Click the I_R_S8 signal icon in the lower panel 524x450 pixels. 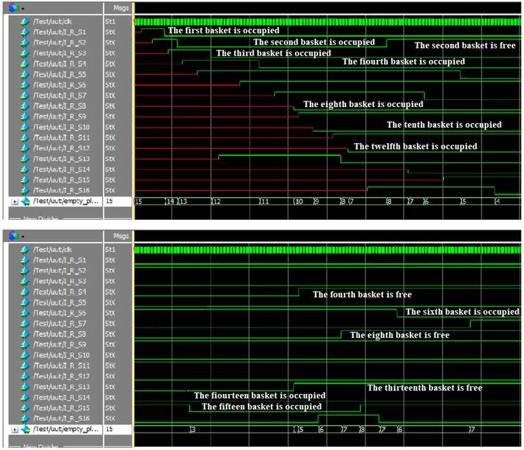tap(25, 334)
